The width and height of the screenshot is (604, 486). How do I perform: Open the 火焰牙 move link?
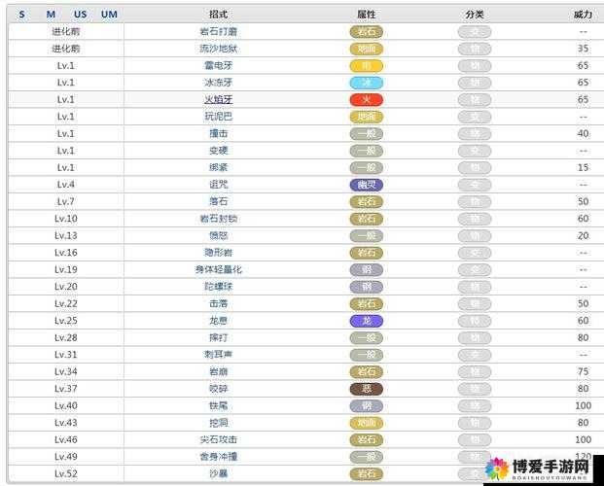point(219,100)
